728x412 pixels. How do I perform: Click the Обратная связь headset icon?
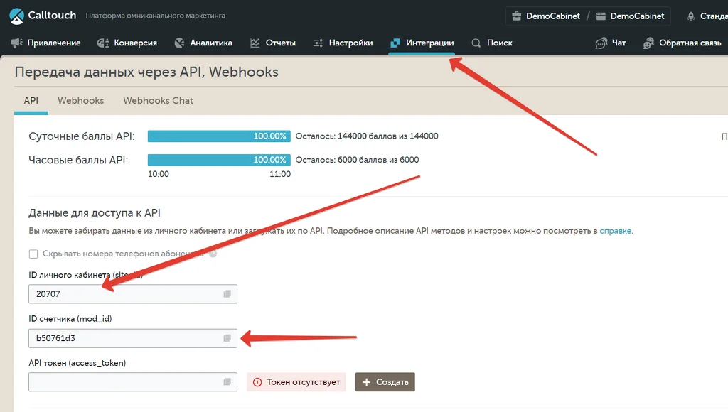click(x=648, y=43)
